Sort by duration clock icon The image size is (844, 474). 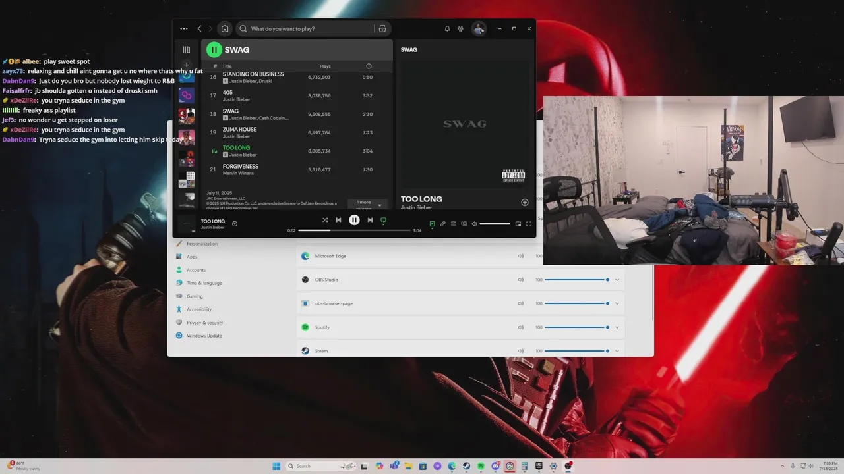coord(369,66)
